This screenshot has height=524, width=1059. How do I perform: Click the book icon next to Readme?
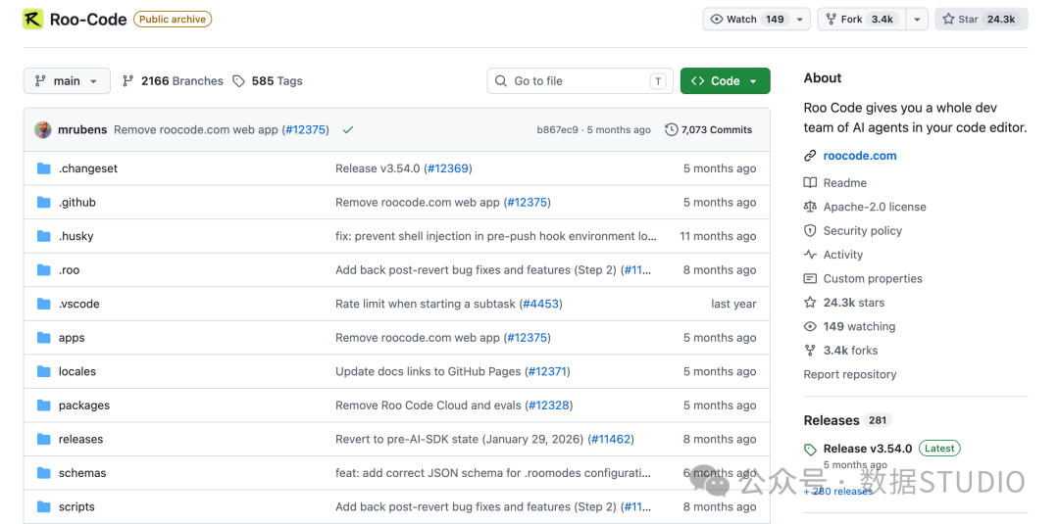click(x=810, y=183)
